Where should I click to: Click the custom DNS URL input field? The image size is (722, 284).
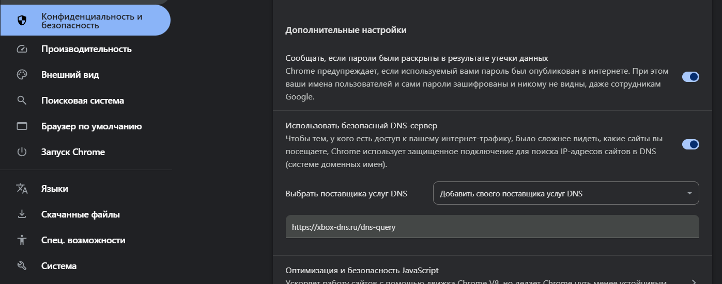(492, 227)
